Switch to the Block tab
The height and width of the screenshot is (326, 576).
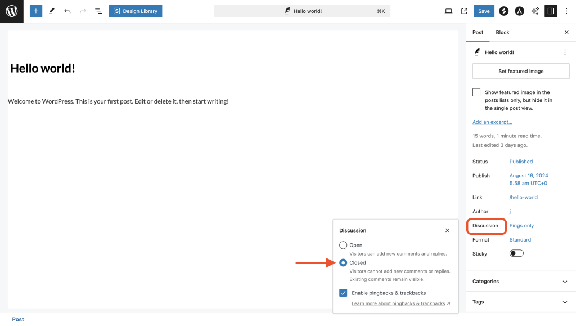(x=502, y=32)
